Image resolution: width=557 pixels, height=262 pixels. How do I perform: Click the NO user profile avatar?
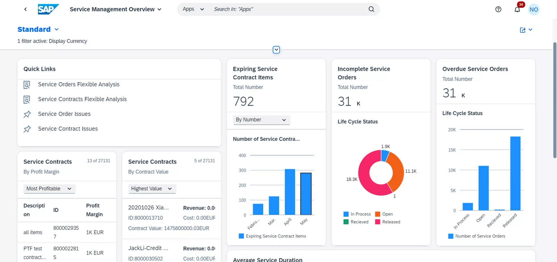[534, 9]
